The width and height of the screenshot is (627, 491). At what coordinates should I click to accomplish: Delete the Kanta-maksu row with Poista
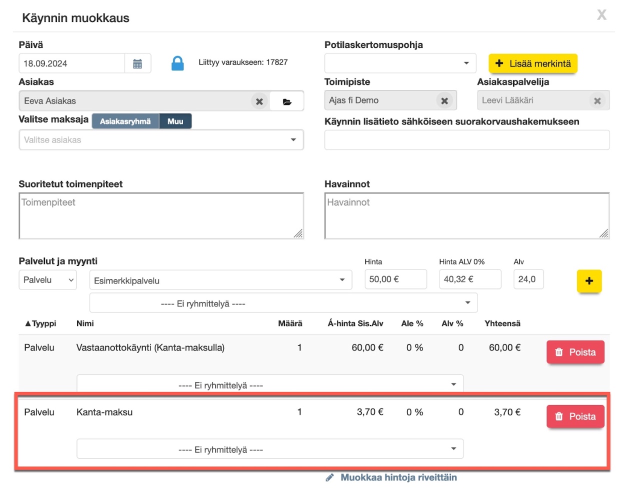pyautogui.click(x=575, y=416)
